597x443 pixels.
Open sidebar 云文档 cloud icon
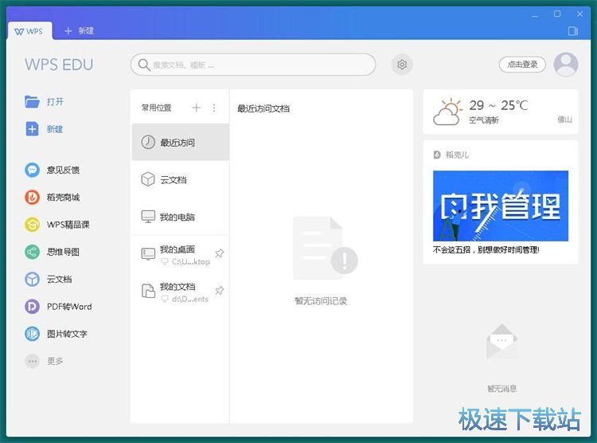click(x=32, y=280)
